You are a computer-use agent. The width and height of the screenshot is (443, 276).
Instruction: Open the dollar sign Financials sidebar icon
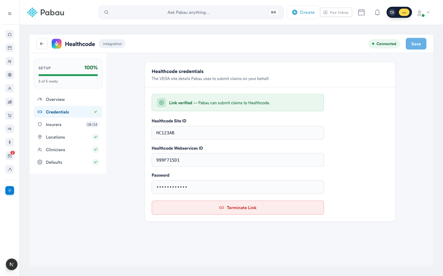tap(10, 142)
